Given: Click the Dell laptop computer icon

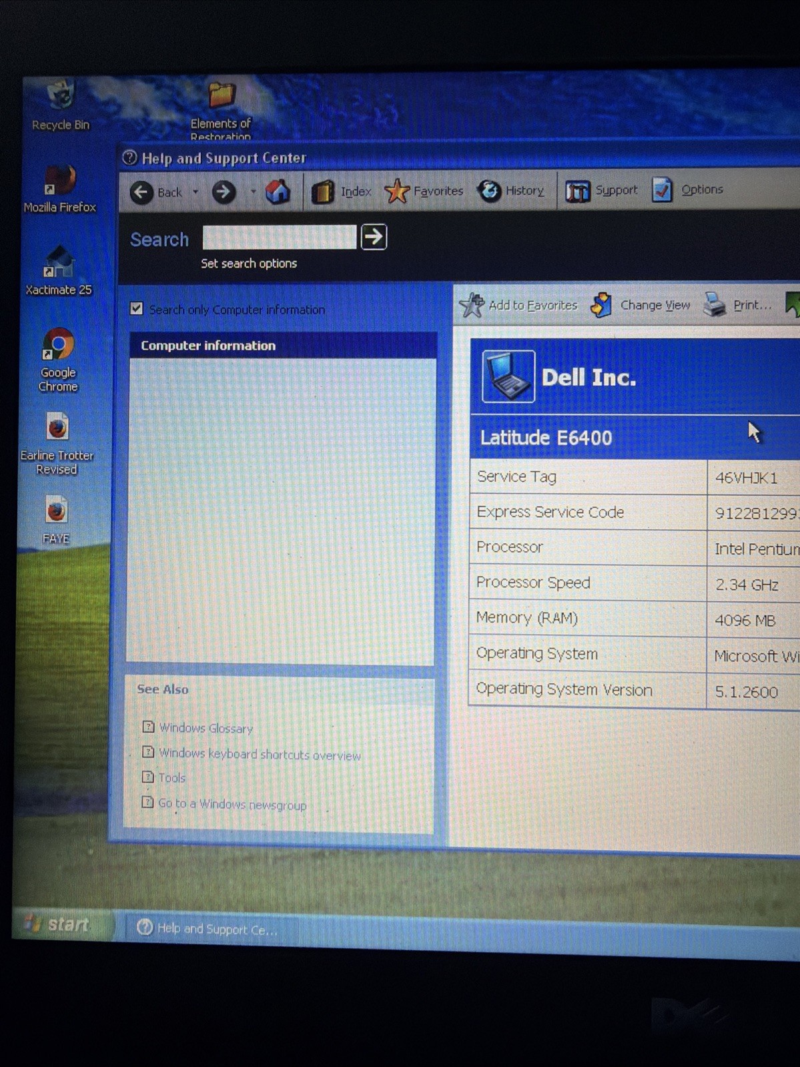Looking at the screenshot, I should [508, 376].
